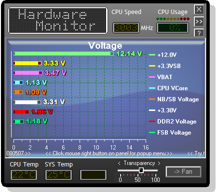217x192 pixels.
Task: Select the +12.0V legend entry
Action: click(x=163, y=55)
